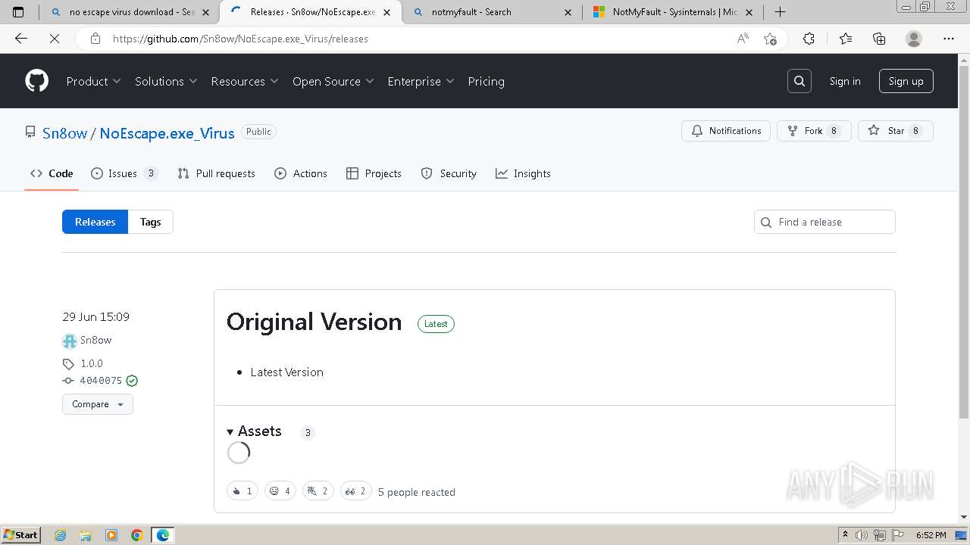Open a new browser tab with plus
Screen dimensions: 970x545
[x=780, y=11]
